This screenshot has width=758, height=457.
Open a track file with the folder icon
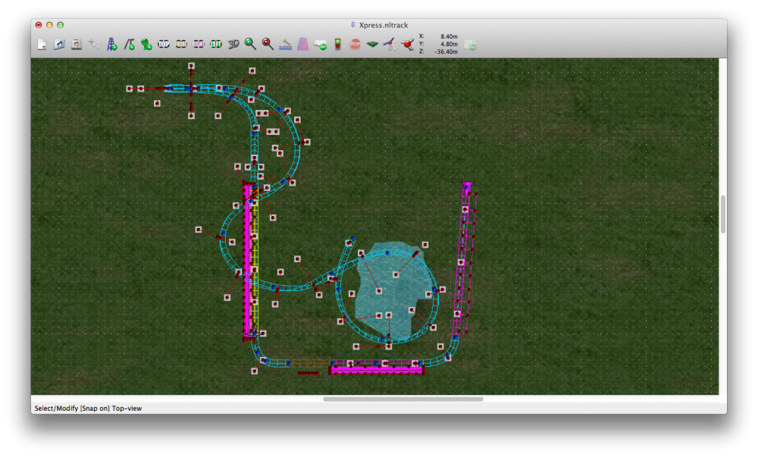(x=60, y=45)
